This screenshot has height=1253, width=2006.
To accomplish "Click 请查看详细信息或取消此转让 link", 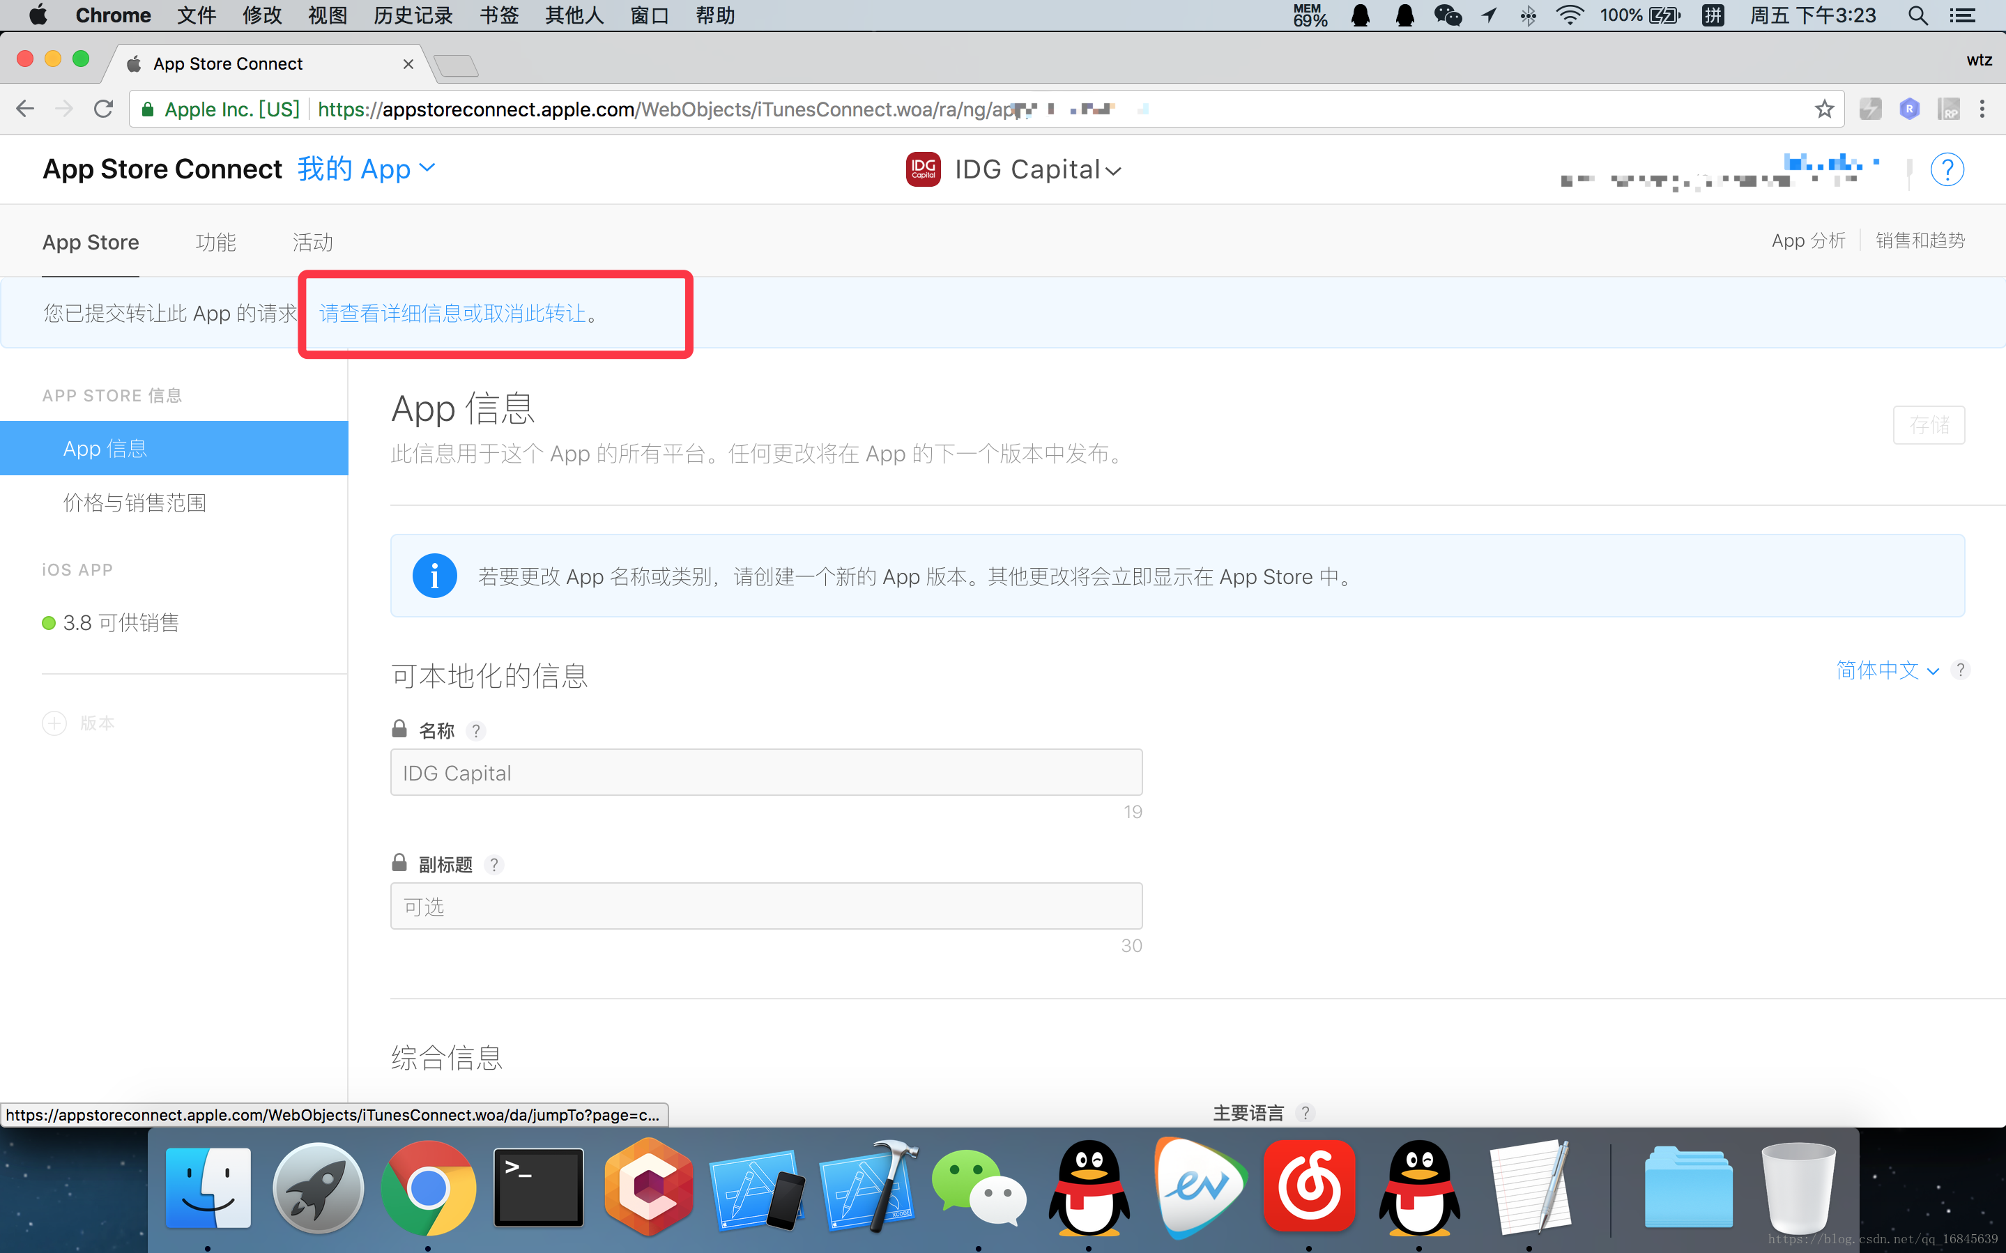I will tap(453, 314).
